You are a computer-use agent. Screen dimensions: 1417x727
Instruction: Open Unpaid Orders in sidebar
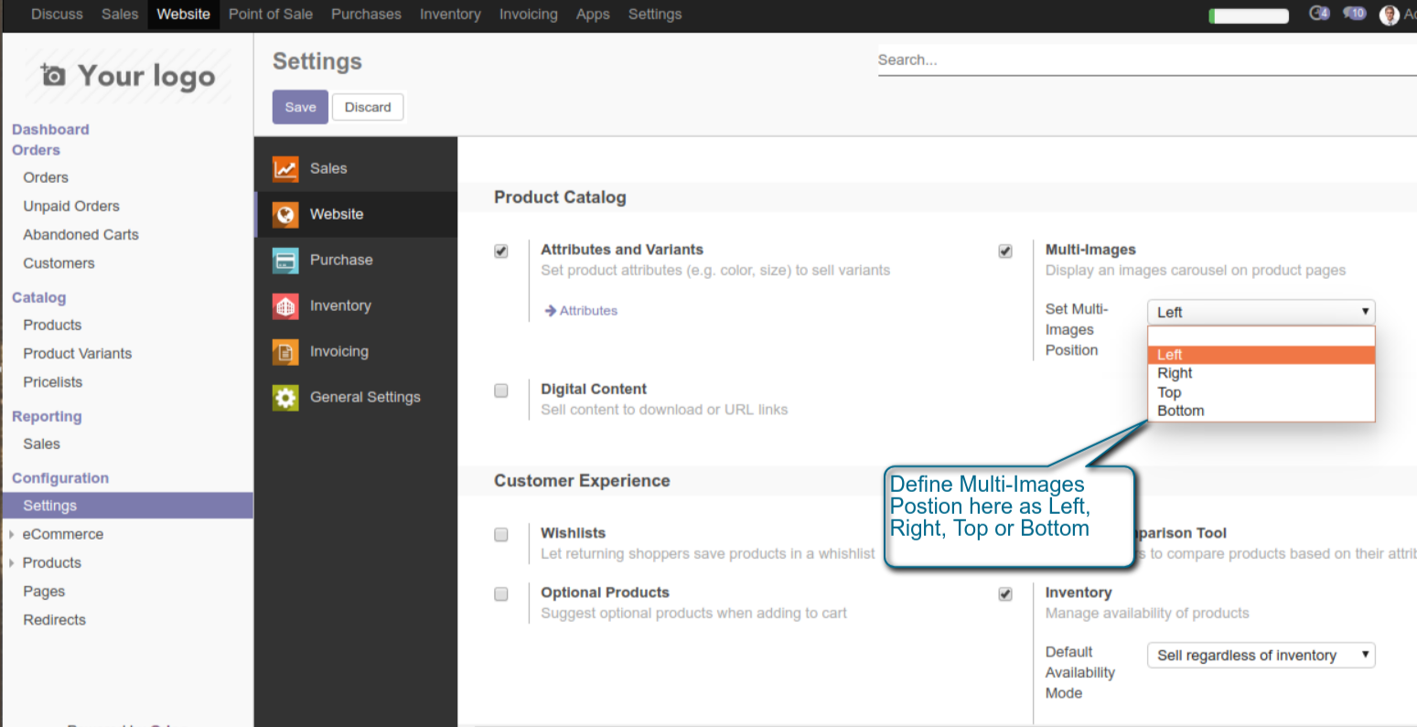71,206
